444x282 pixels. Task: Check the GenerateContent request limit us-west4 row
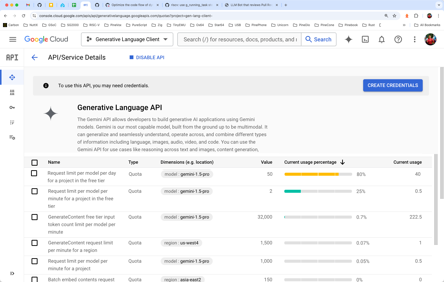point(35,243)
